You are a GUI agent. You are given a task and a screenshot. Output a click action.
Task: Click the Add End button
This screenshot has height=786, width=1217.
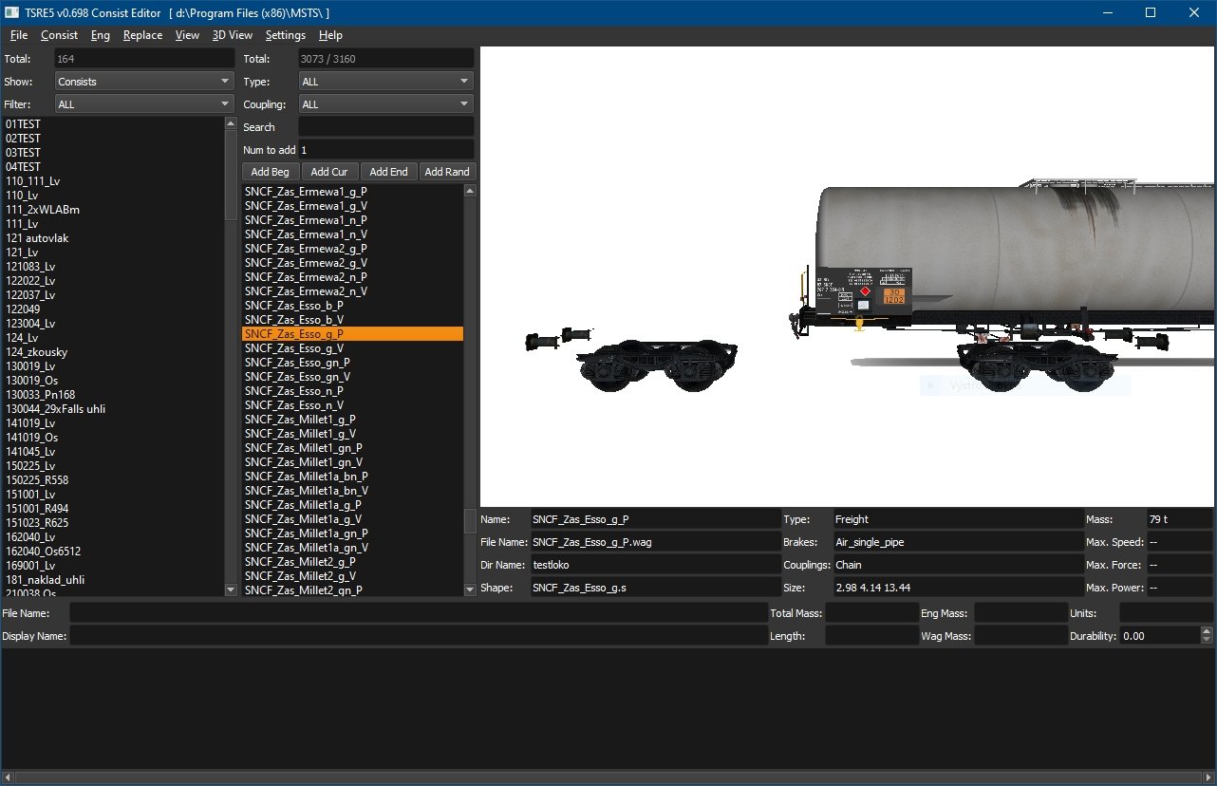point(388,172)
